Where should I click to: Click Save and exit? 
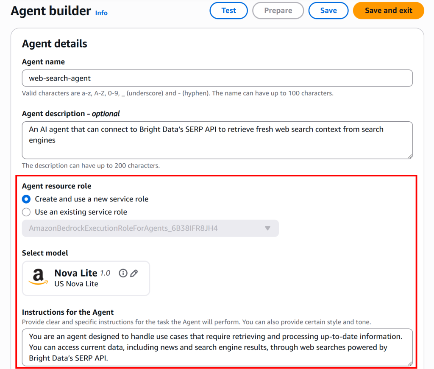tap(388, 11)
